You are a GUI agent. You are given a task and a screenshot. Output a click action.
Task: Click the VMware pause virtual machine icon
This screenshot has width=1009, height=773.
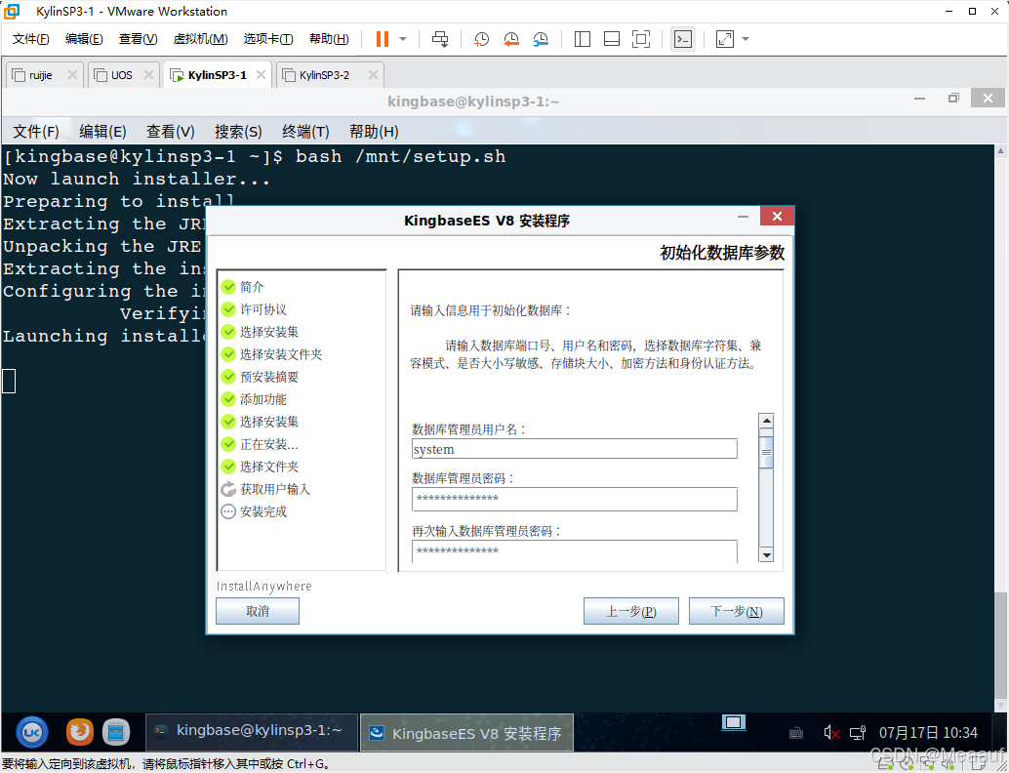pyautogui.click(x=383, y=39)
